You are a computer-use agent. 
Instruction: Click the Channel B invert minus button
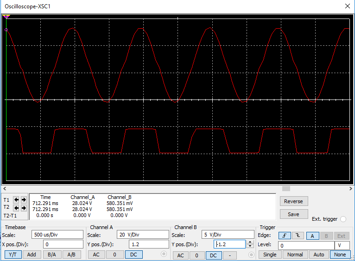click(x=229, y=255)
